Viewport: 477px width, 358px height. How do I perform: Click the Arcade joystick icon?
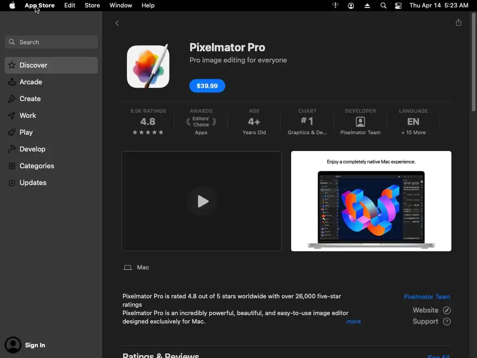(x=12, y=82)
